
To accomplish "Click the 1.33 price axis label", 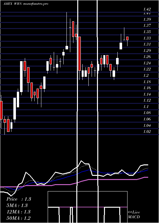I will tap(147, 38).
